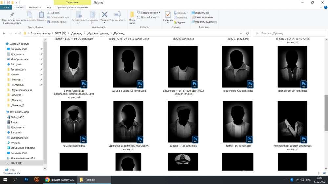Open the Файл tab
This screenshot has height=184, width=328.
pos(6,7)
